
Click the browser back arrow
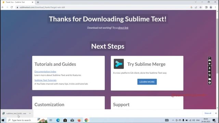(3, 7)
